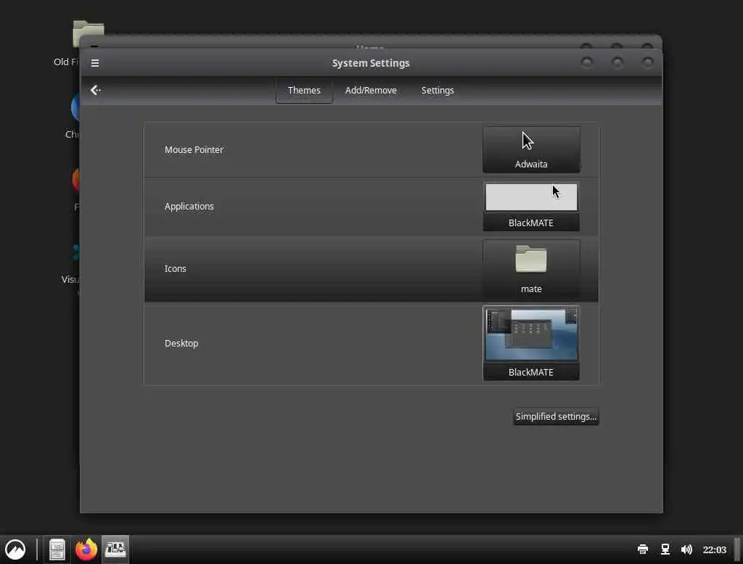Viewport: 743px width, 564px height.
Task: Open the Desktop BlackMATE theme preview
Action: click(531, 343)
